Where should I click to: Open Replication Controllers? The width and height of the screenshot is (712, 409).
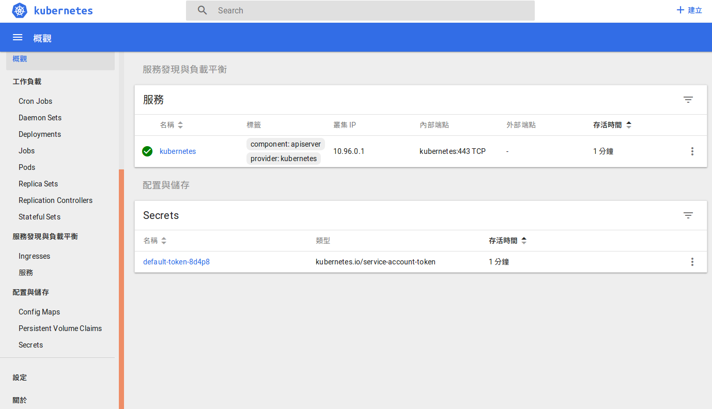55,200
